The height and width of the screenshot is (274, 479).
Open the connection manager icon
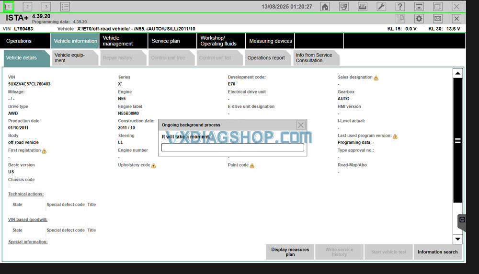coord(343,6)
